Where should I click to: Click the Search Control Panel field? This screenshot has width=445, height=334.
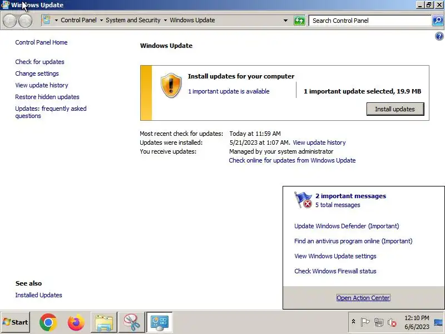tap(370, 21)
